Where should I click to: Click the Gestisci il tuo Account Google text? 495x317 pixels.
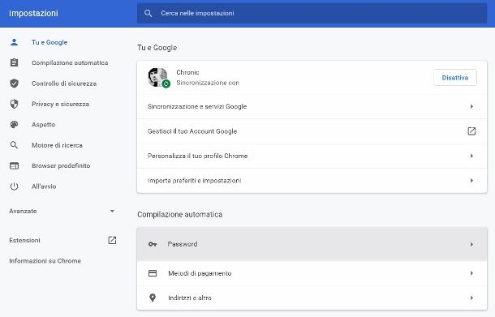point(192,131)
